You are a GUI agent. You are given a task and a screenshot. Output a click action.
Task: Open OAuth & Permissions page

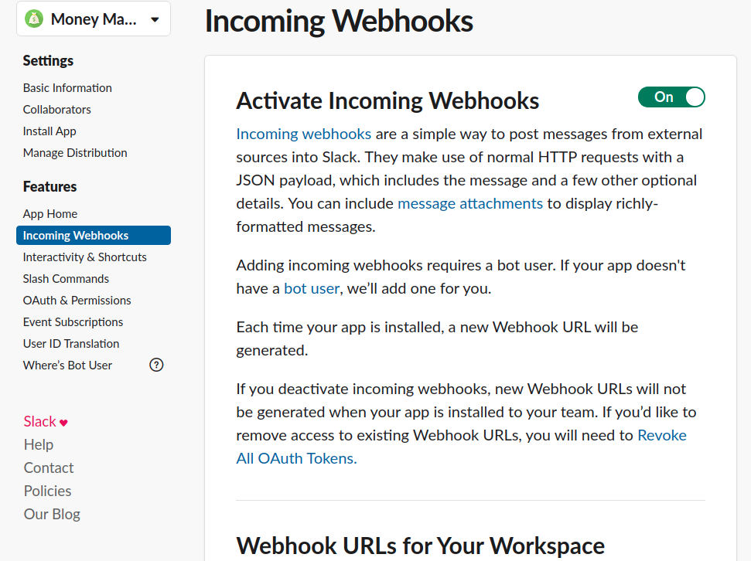click(x=77, y=301)
